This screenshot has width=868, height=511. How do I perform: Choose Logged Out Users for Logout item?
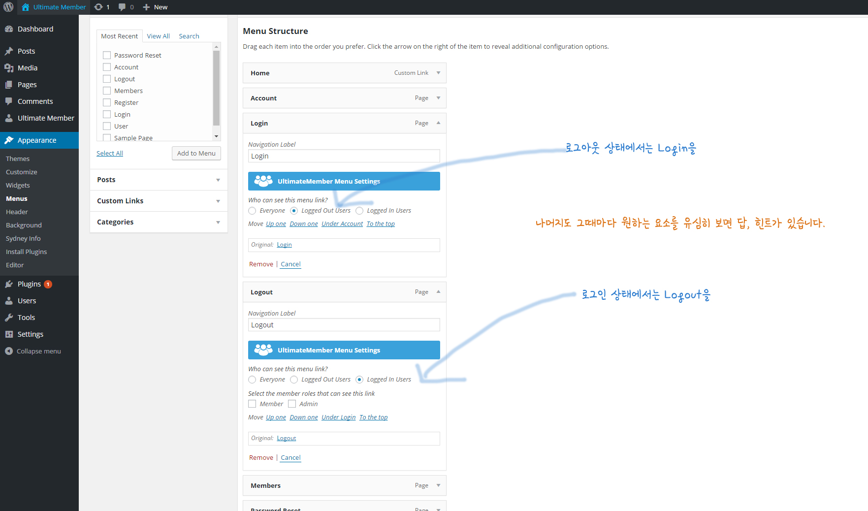point(294,380)
